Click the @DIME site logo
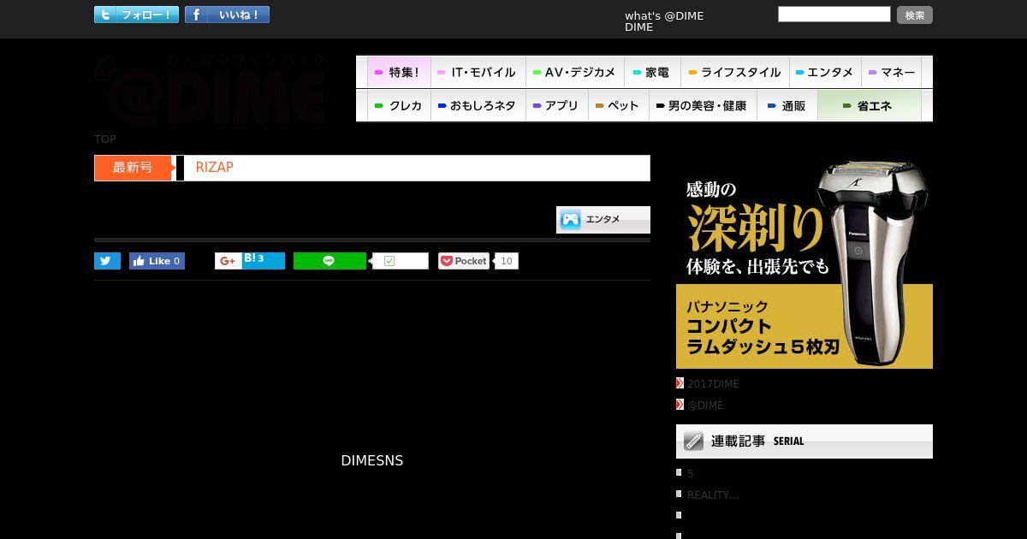 point(210,89)
